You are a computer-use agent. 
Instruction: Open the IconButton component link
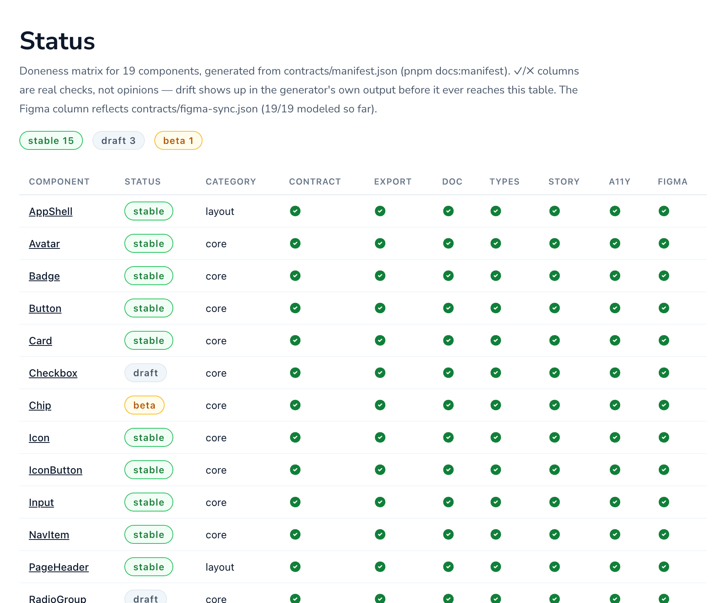click(55, 470)
